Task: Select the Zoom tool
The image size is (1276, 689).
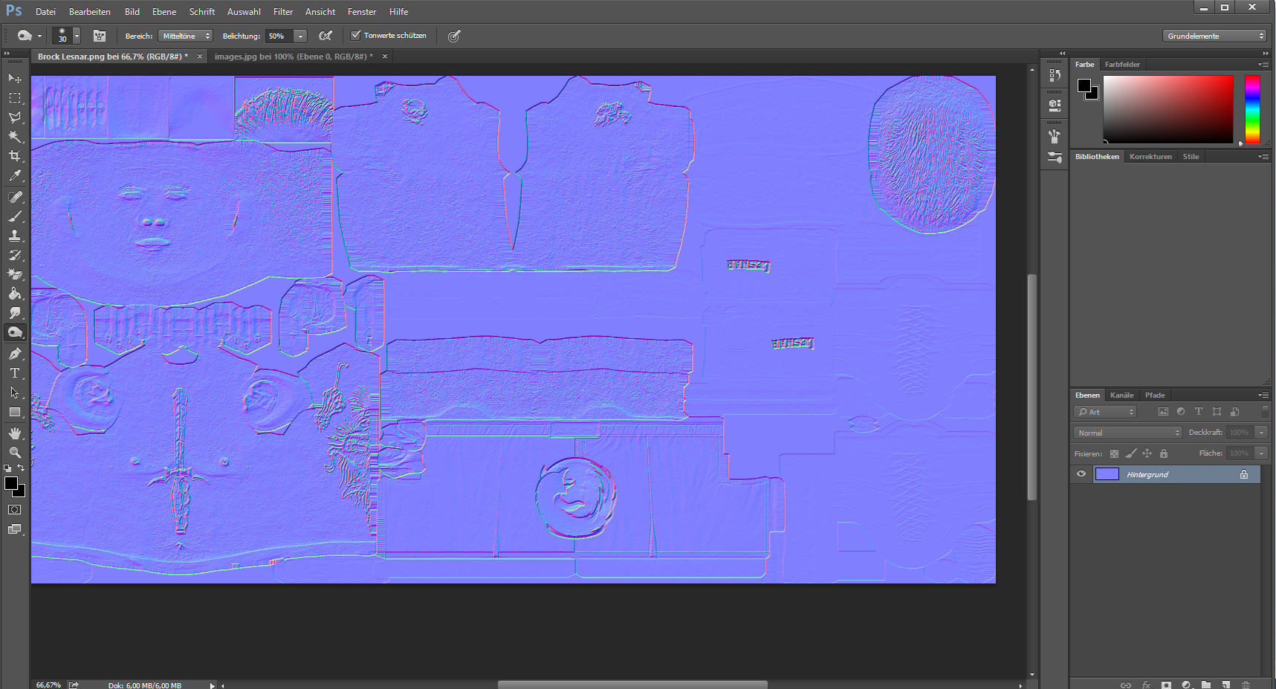Action: pos(15,452)
